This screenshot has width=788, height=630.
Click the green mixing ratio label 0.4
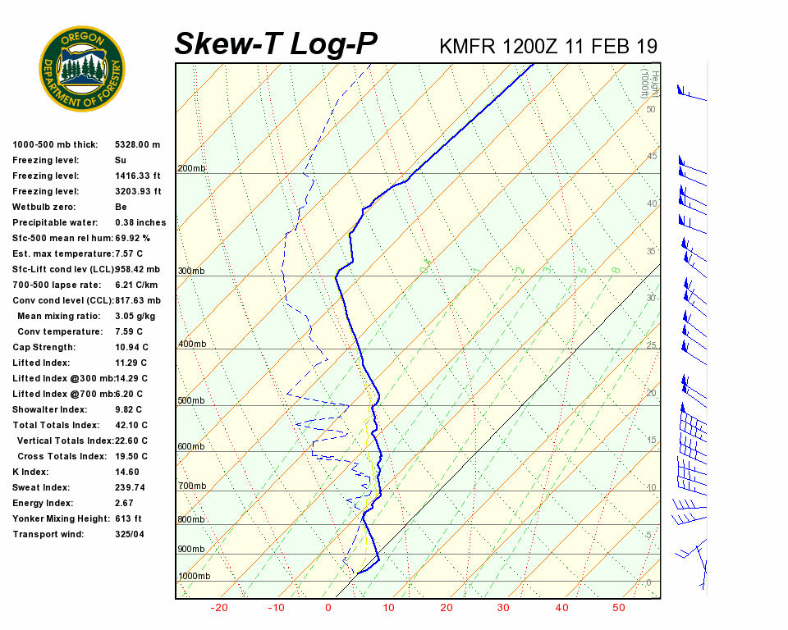pos(425,267)
